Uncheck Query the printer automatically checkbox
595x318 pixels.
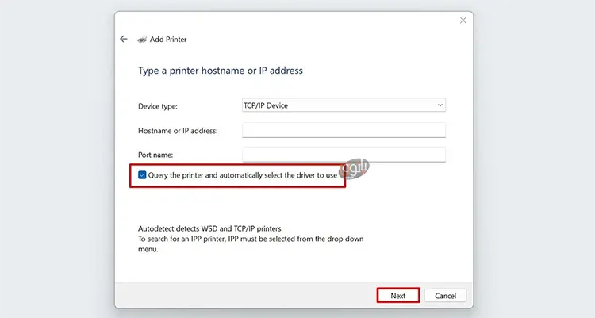coord(142,175)
